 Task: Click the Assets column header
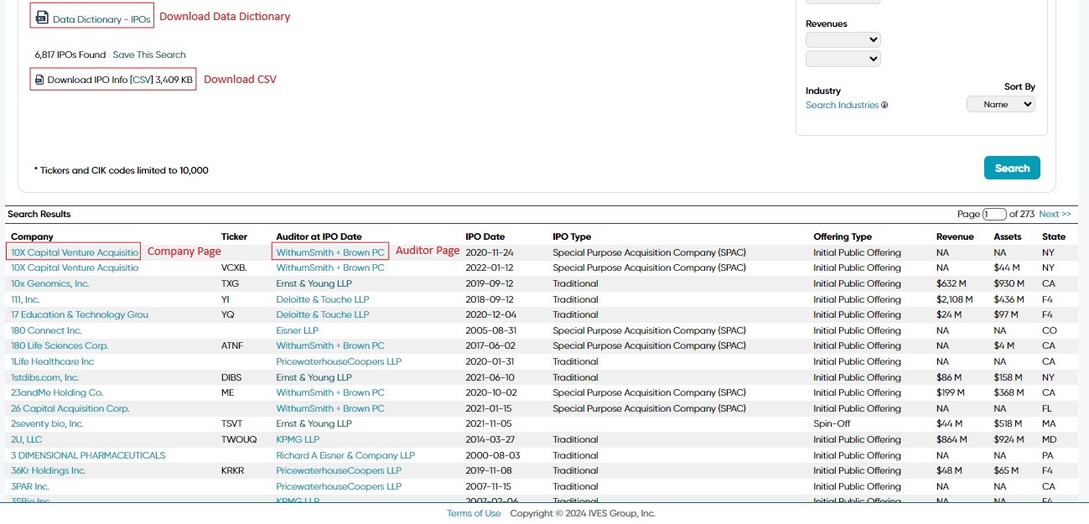pos(1008,236)
